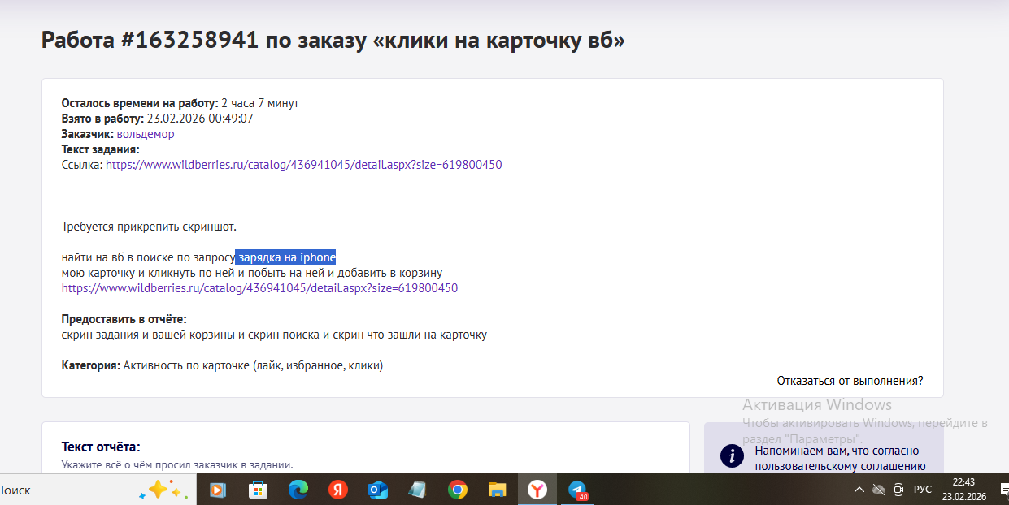
Task: Open the red Yandex icon in taskbar
Action: pyautogui.click(x=338, y=490)
